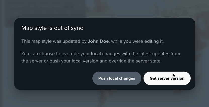Screen dimensions: 209x107
Task: Click the Get server version button
Action: (167, 78)
